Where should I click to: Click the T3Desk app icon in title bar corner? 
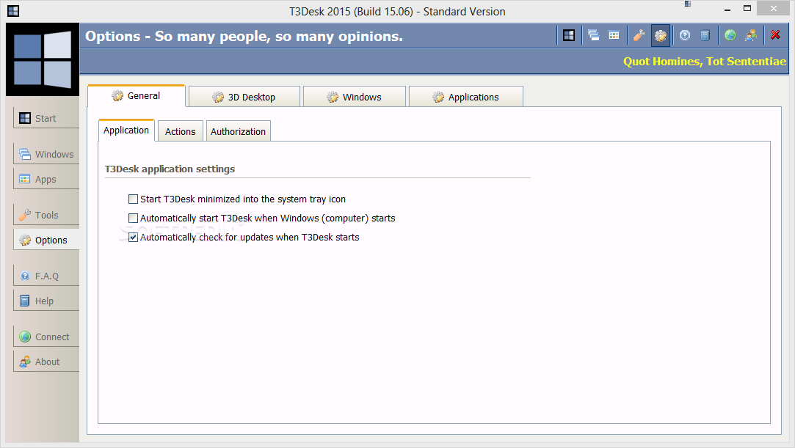tap(13, 10)
